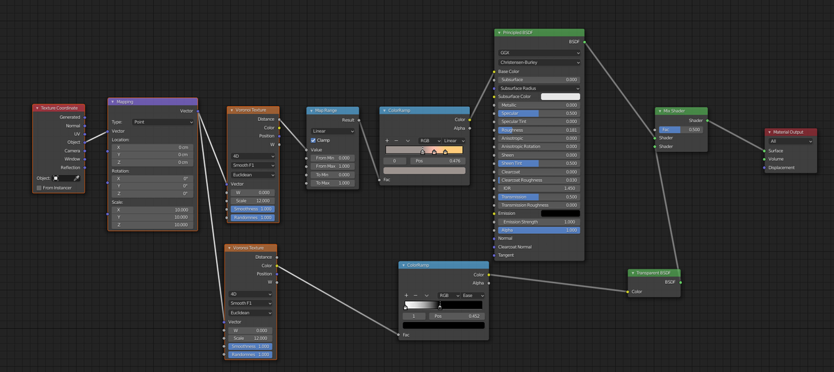
Task: Collapse the Texture Coordinate node header arrow
Action: click(x=38, y=108)
